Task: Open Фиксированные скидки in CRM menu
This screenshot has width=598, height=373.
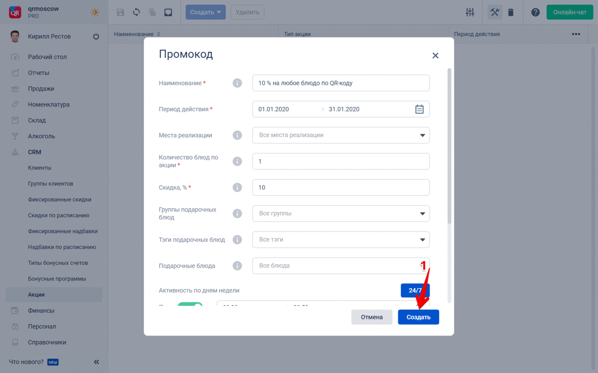Action: pyautogui.click(x=60, y=199)
